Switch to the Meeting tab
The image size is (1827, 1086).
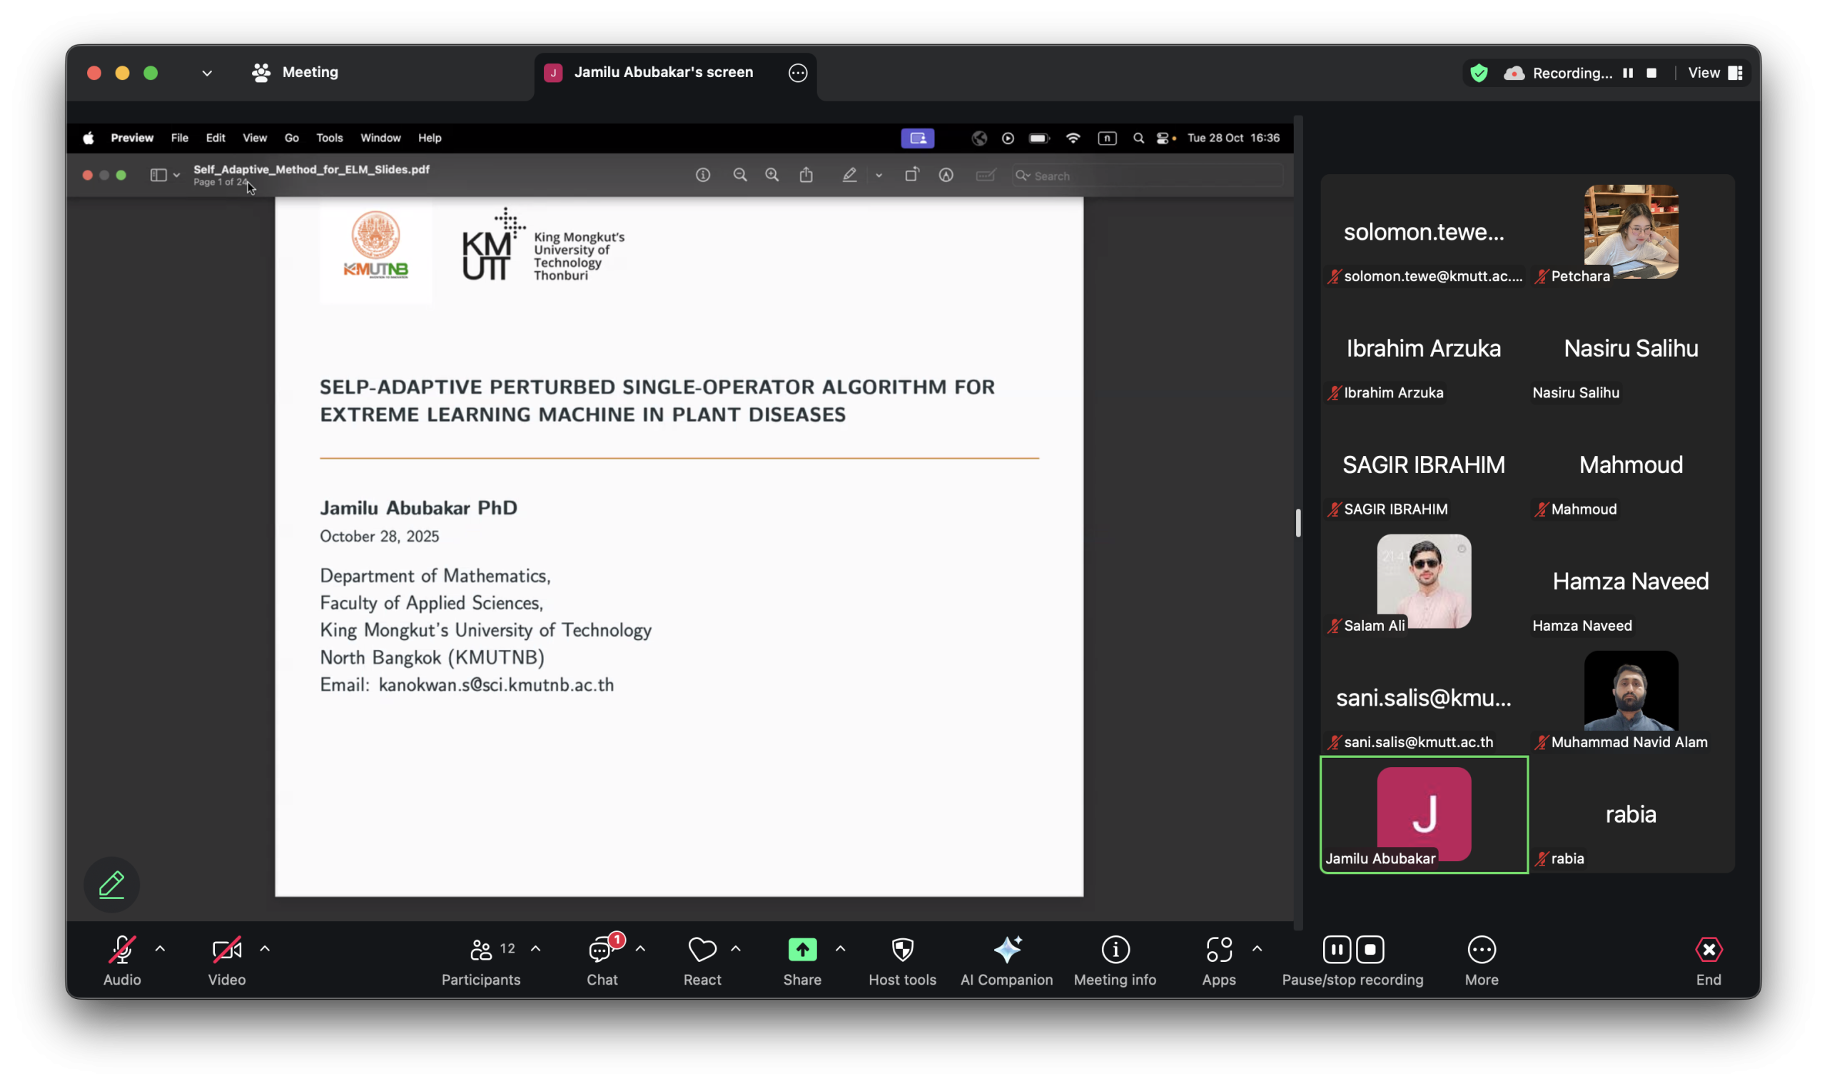[x=295, y=73]
